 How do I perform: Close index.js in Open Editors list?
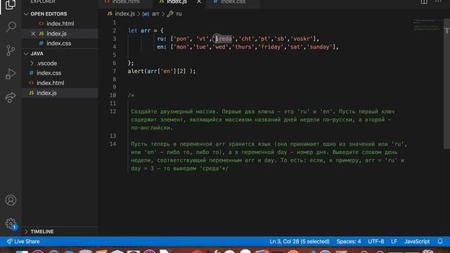(x=33, y=34)
